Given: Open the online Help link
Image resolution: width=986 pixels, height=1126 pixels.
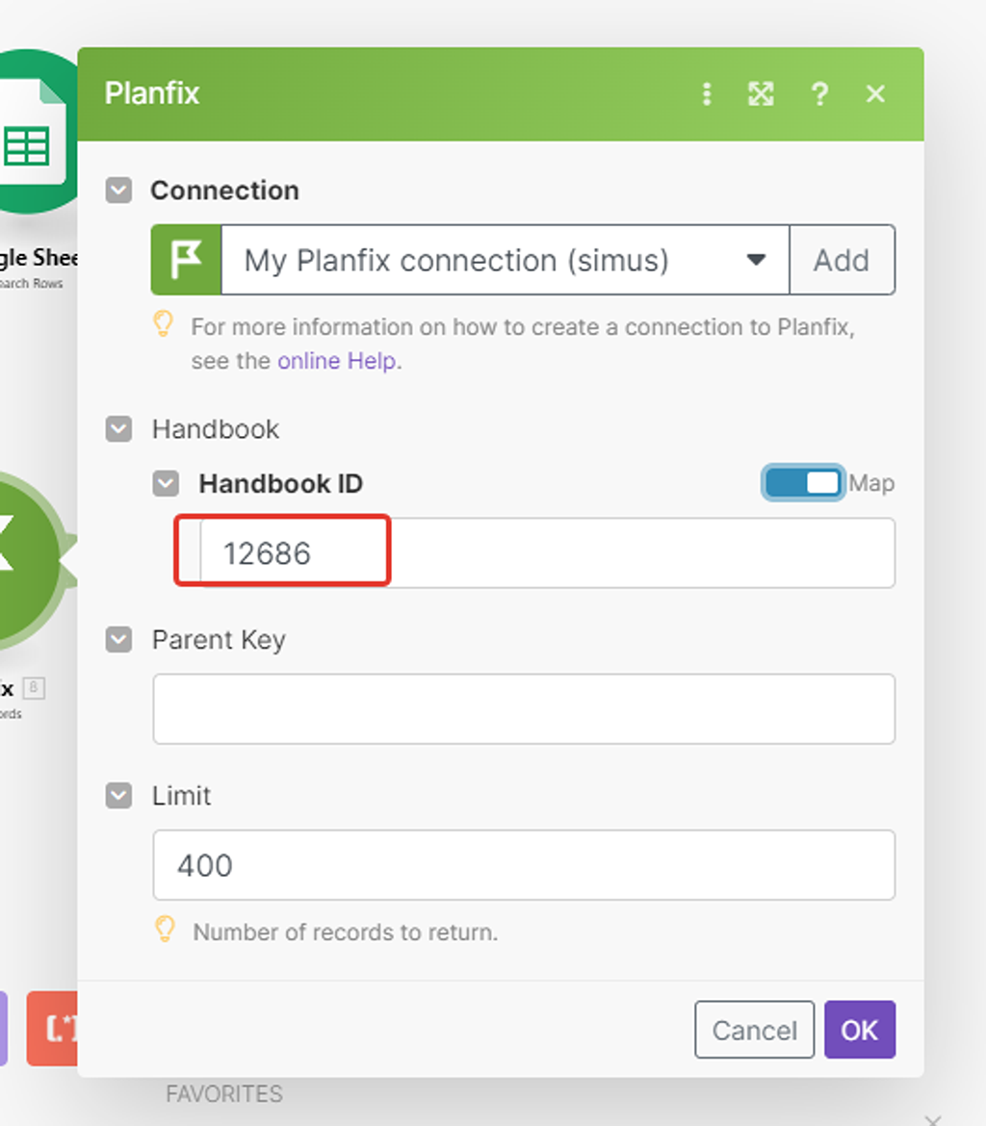Looking at the screenshot, I should click(337, 361).
